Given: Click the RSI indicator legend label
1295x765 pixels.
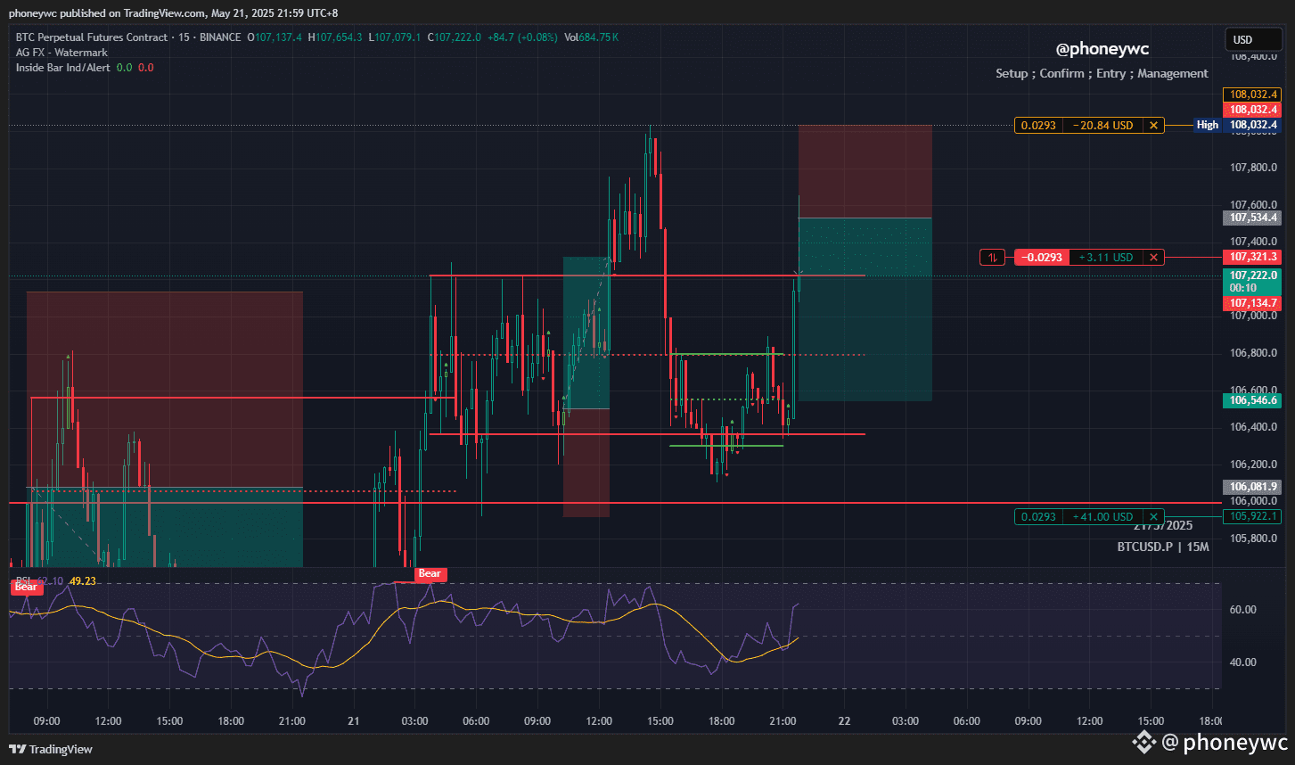Looking at the screenshot, I should [x=24, y=581].
